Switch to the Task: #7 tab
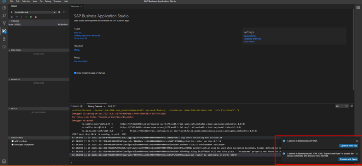 pos(112,106)
